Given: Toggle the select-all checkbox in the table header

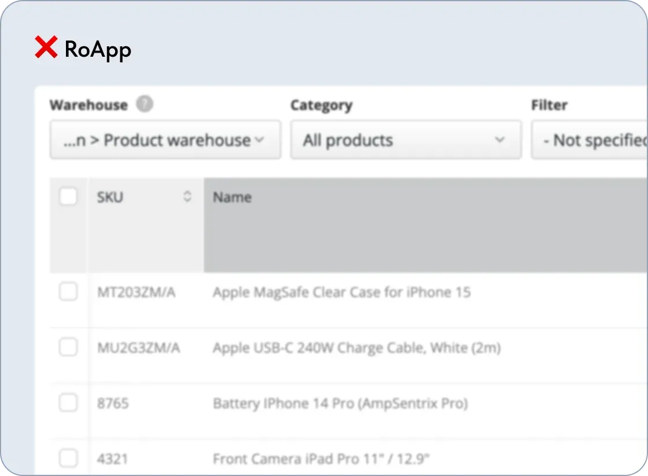Looking at the screenshot, I should point(68,196).
